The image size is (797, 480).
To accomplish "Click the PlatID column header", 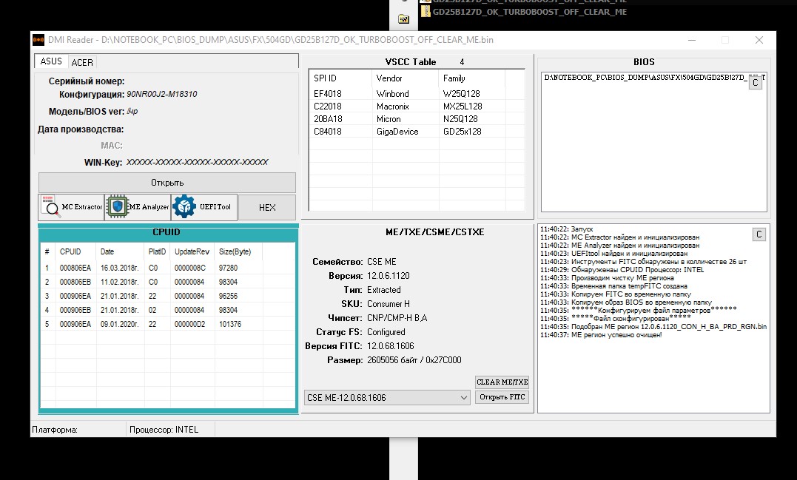I will point(157,252).
